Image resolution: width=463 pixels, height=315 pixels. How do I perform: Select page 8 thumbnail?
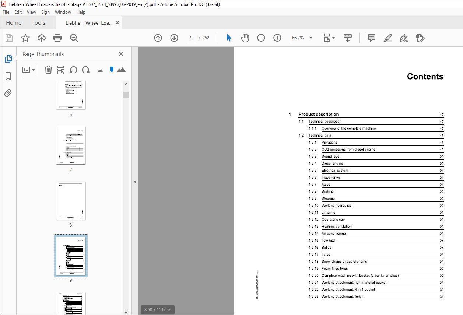click(71, 201)
